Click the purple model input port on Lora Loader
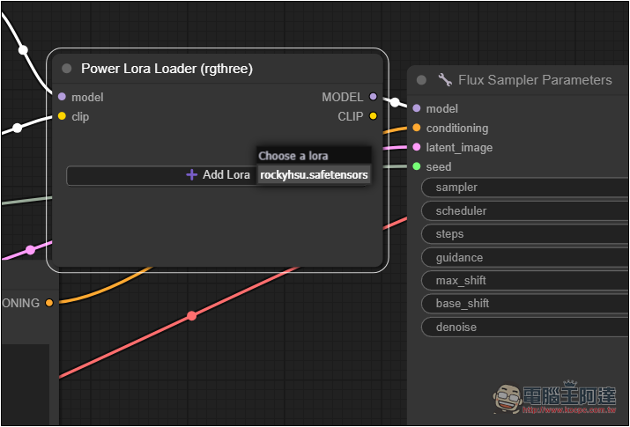 coord(62,97)
